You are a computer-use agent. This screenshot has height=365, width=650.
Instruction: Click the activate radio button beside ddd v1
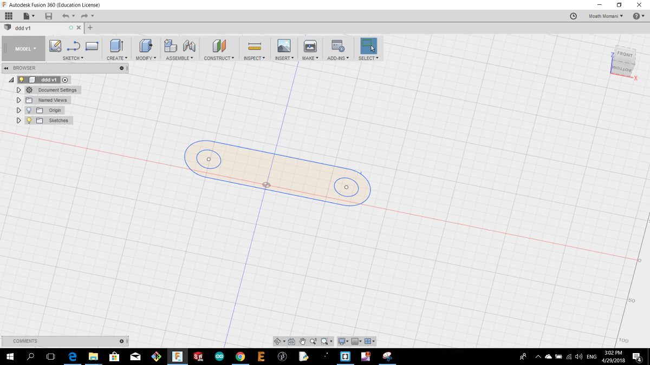point(65,79)
